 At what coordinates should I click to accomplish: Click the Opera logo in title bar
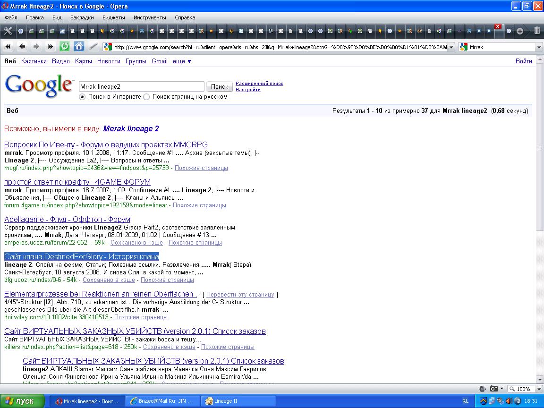(x=5, y=6)
